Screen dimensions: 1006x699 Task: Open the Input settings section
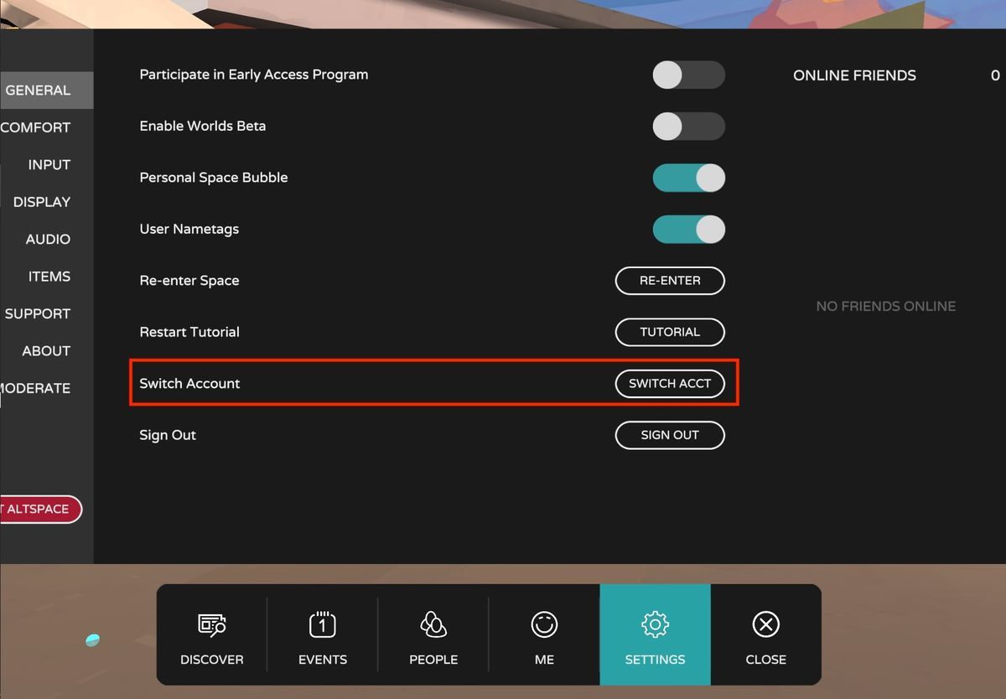[x=49, y=164]
